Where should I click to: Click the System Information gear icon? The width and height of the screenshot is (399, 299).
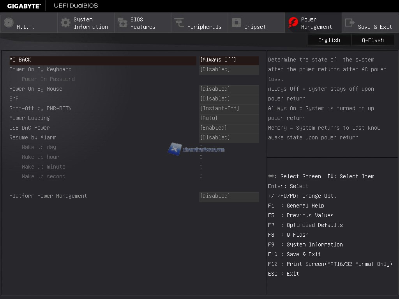pos(65,23)
